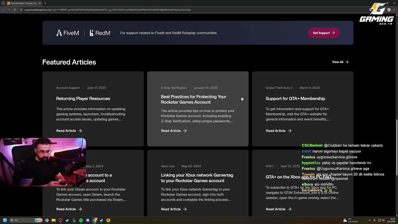The height and width of the screenshot is (224, 398).
Task: Open View All featured articles
Action: pos(340,62)
